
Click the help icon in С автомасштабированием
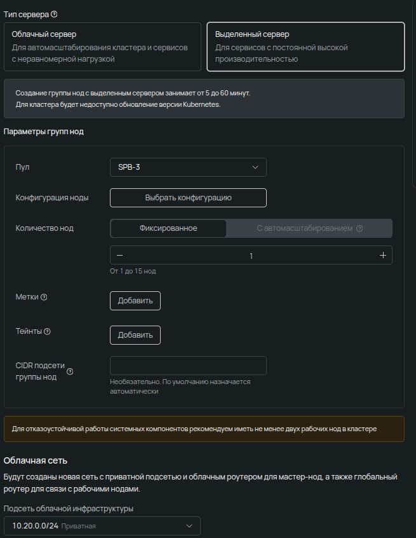click(x=359, y=228)
